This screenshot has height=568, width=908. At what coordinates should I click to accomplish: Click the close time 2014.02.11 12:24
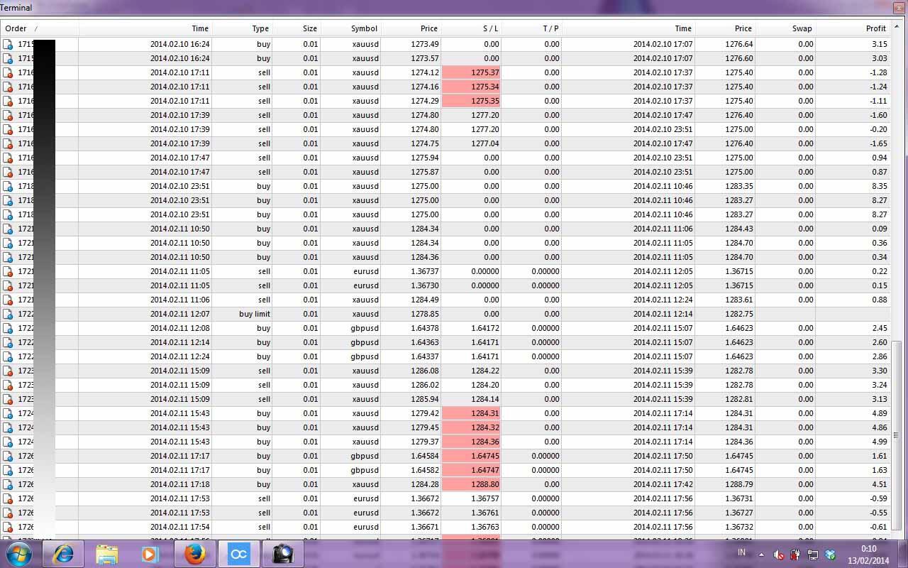point(663,300)
